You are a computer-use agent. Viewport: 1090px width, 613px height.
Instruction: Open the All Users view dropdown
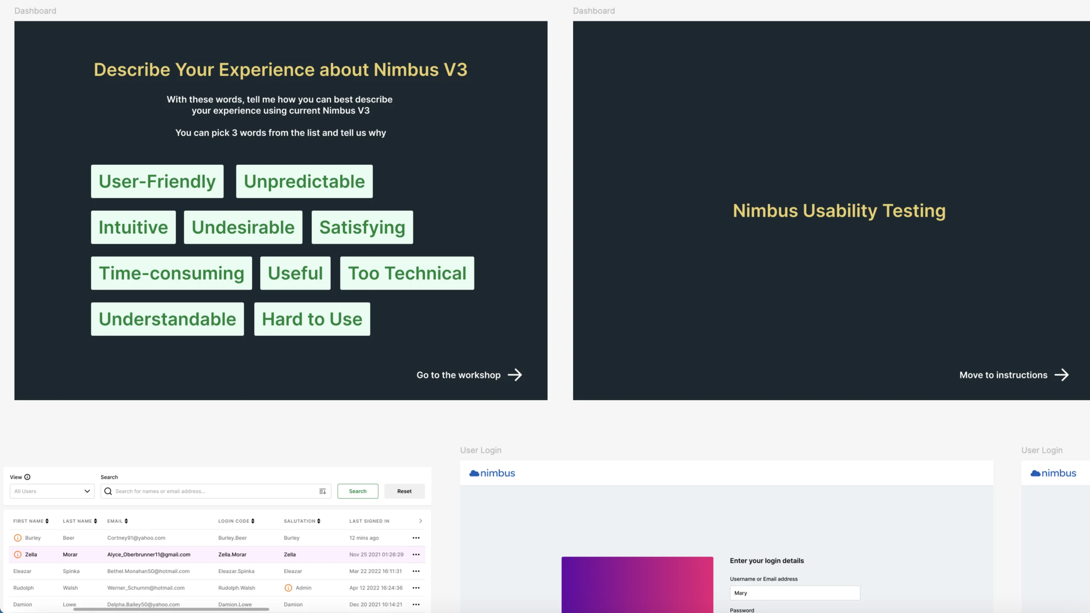click(52, 491)
